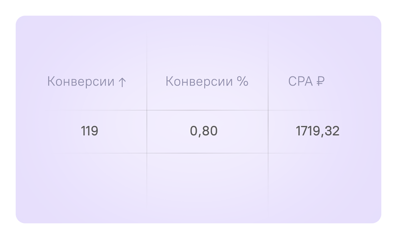
Task: Click the word Конверсии in the first column
Action: coord(81,81)
